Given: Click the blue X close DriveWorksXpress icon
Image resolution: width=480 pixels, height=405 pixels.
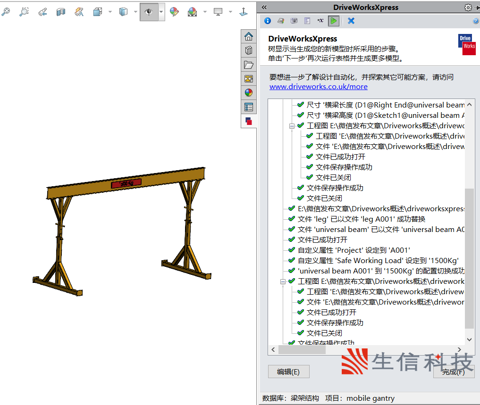Looking at the screenshot, I should point(351,21).
